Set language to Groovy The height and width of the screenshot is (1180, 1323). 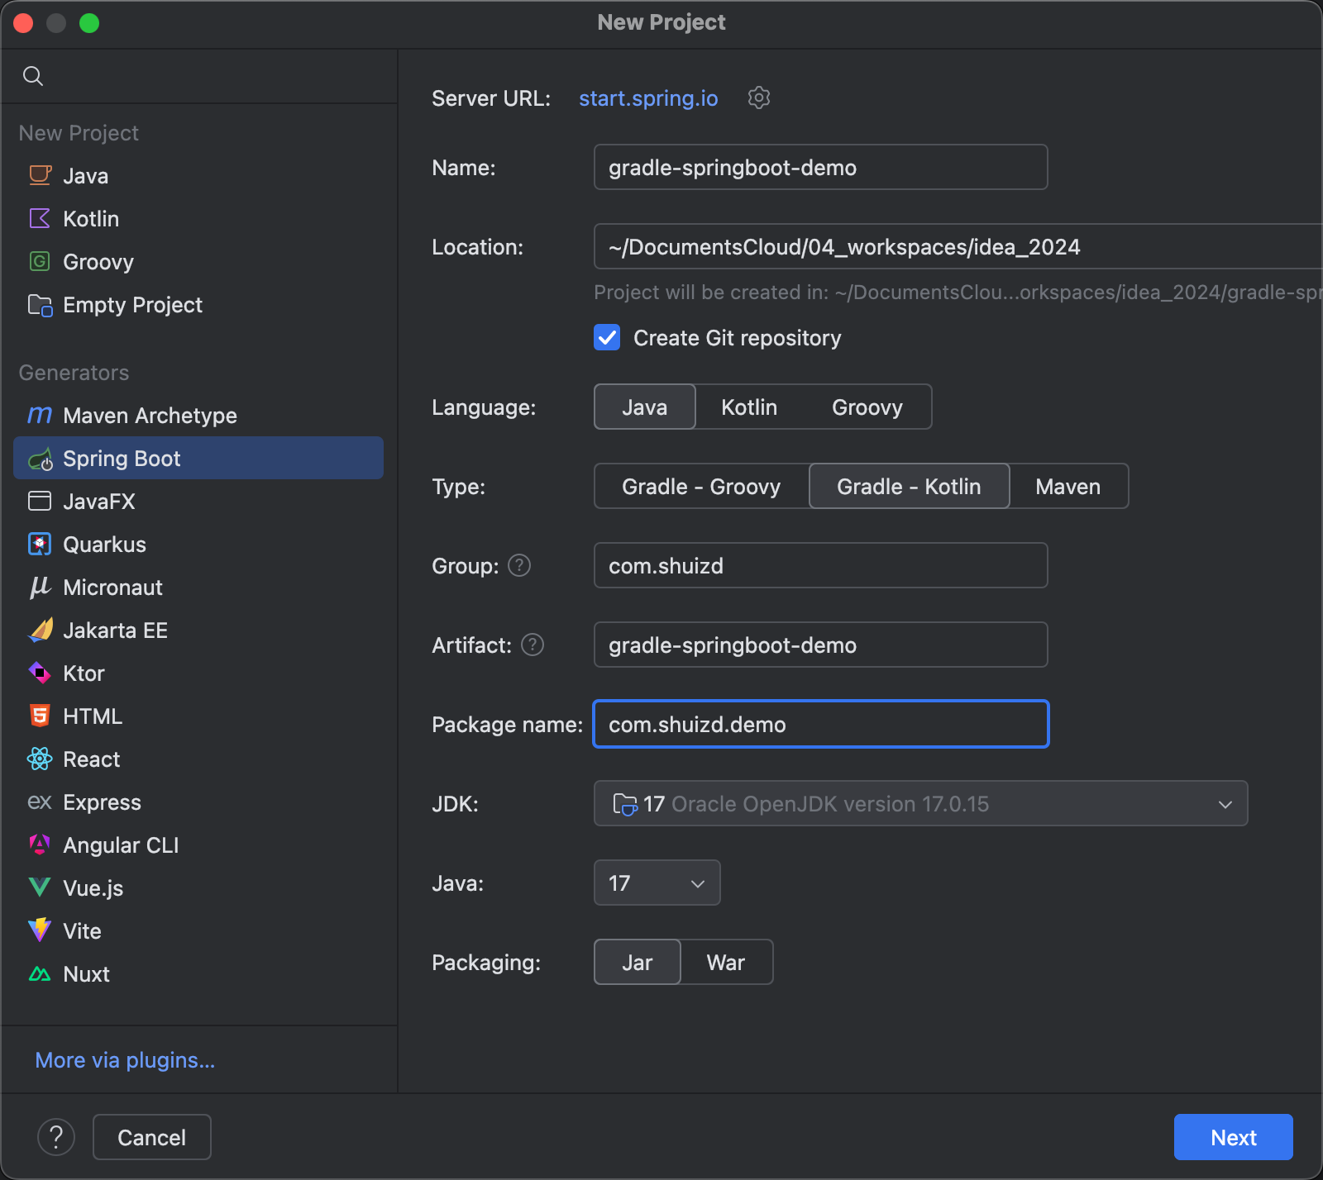point(867,407)
